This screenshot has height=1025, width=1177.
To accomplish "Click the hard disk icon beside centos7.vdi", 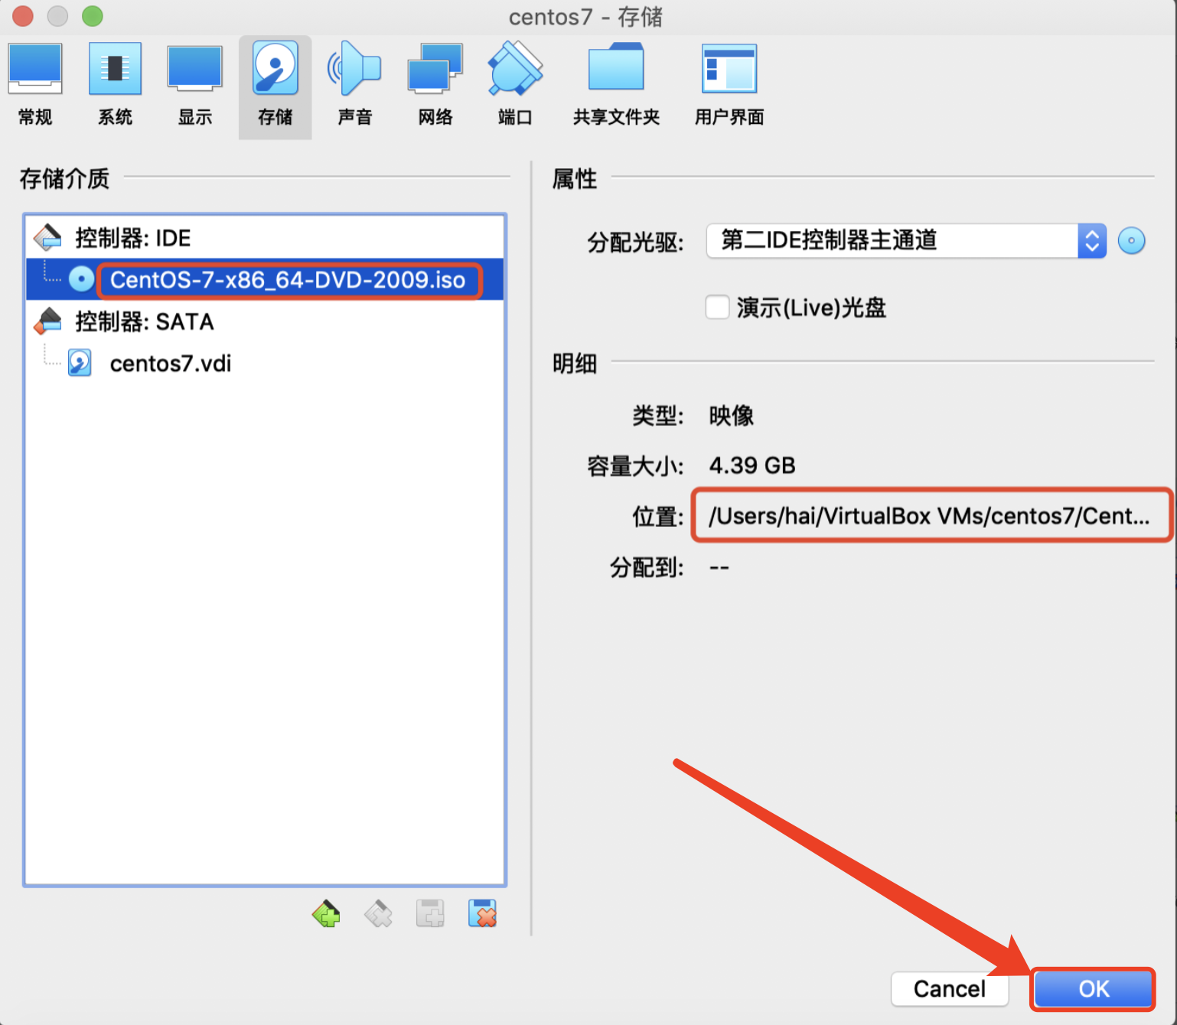I will [80, 363].
